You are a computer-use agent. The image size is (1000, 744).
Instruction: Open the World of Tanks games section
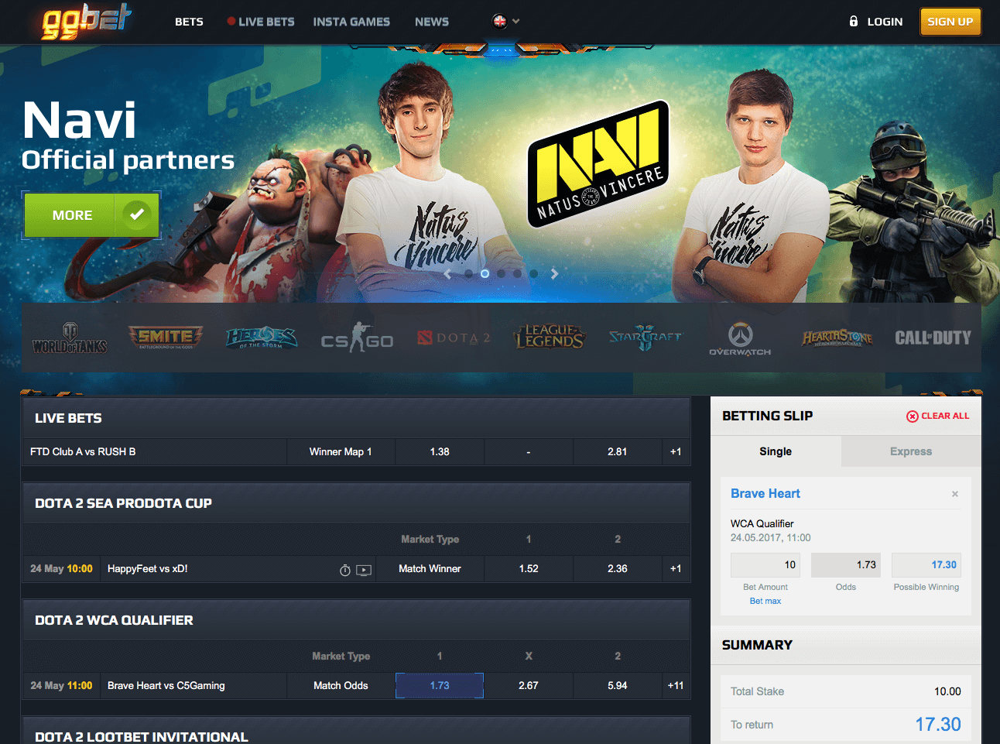click(x=70, y=338)
